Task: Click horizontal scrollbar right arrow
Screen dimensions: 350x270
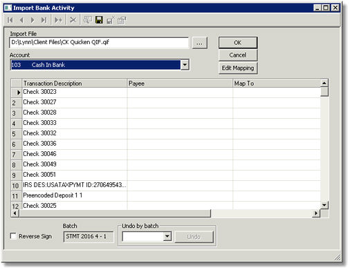Action: click(x=316, y=213)
